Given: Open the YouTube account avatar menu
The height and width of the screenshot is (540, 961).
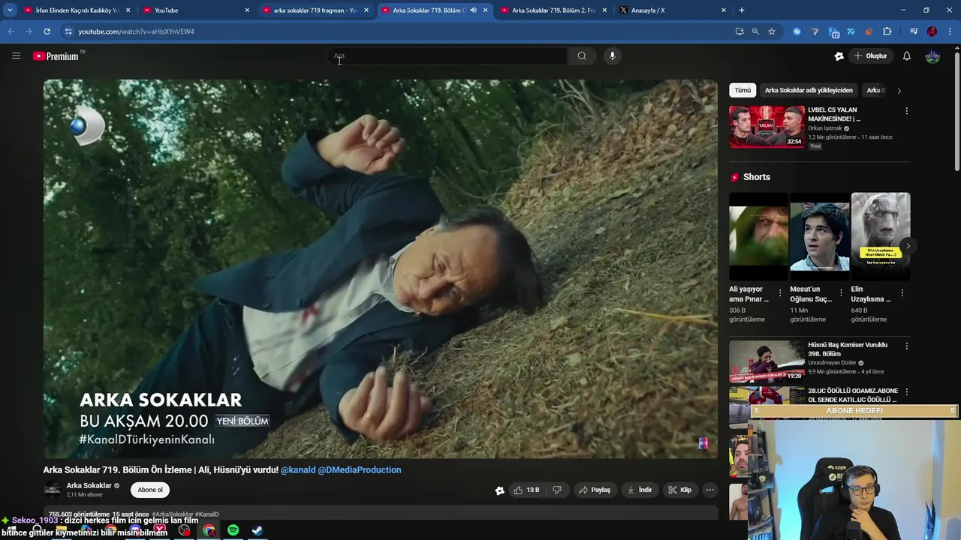Looking at the screenshot, I should [x=932, y=55].
